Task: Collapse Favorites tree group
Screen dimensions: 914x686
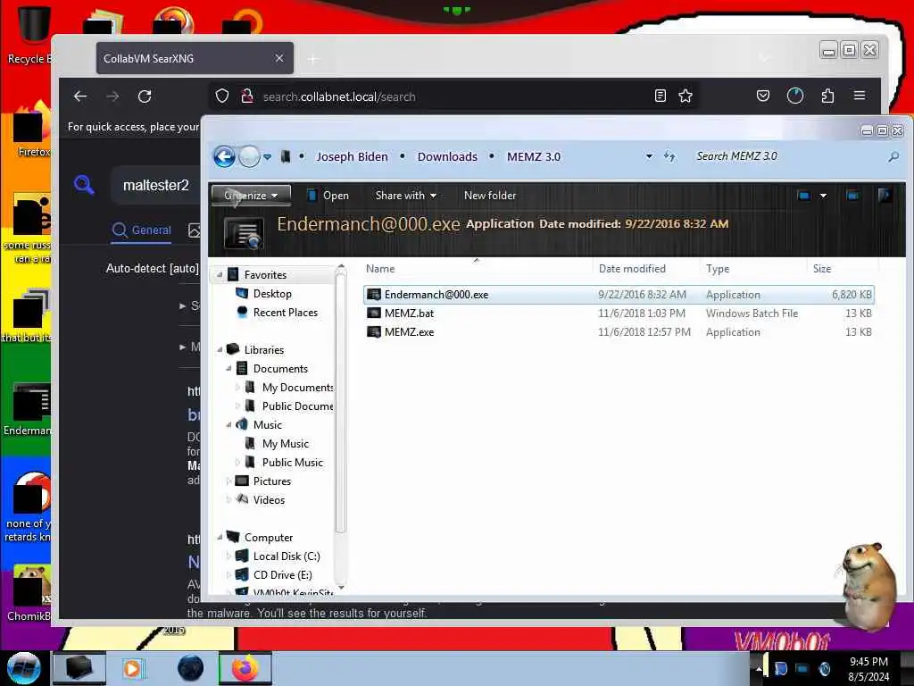Action: click(220, 275)
